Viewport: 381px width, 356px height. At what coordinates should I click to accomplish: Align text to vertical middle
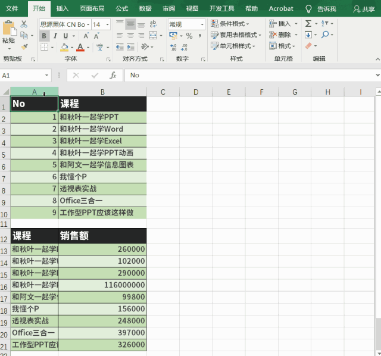click(130, 24)
